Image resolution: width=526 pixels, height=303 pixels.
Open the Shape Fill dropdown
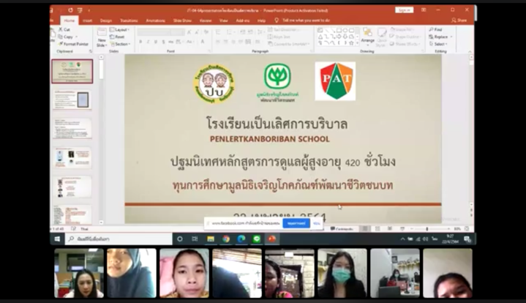click(x=402, y=30)
